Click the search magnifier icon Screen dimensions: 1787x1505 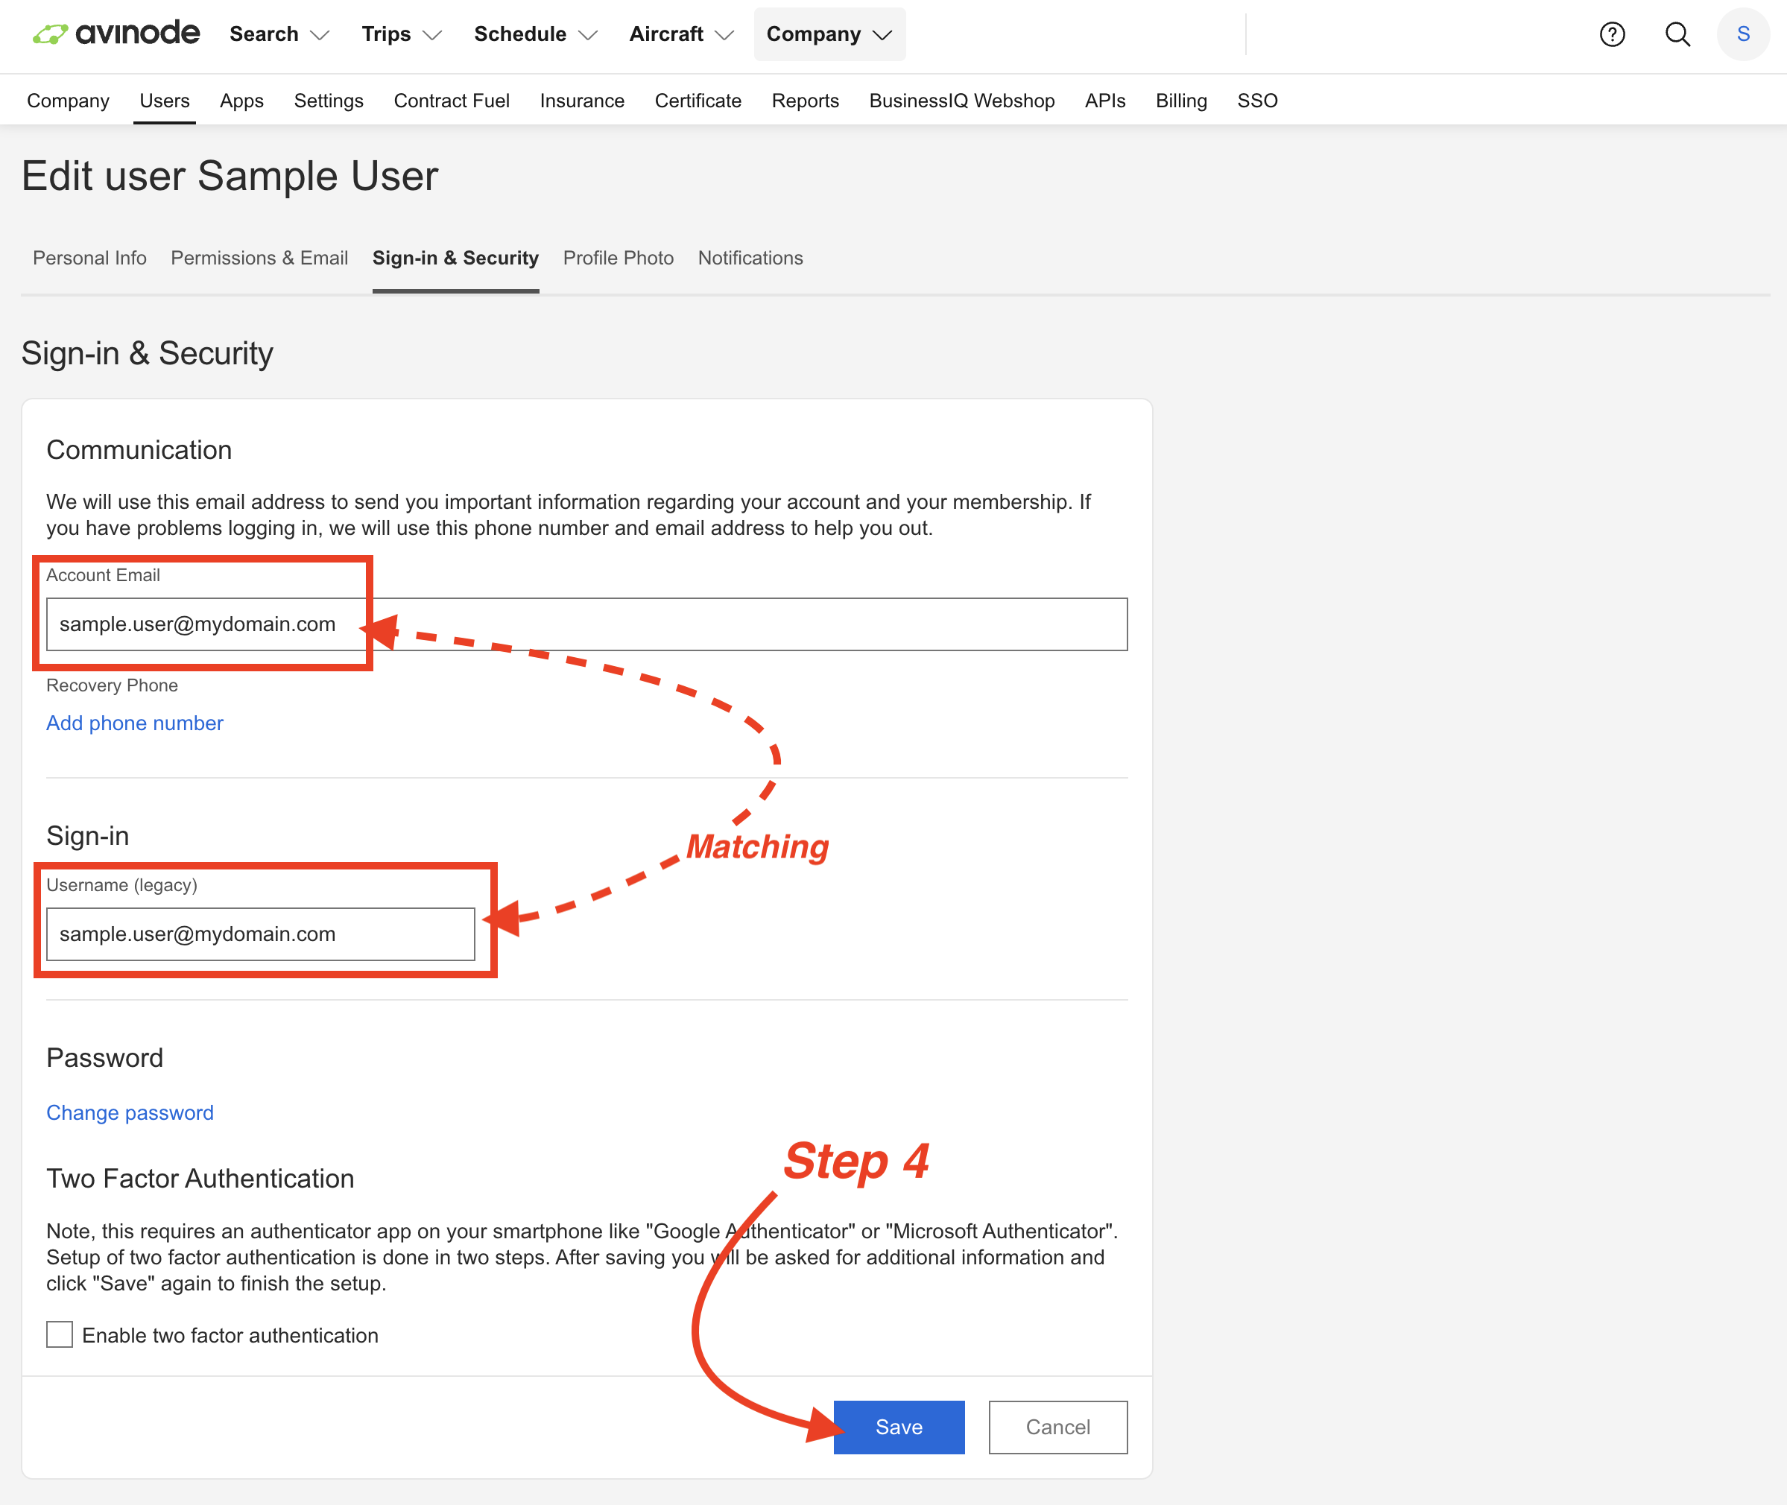[1677, 34]
